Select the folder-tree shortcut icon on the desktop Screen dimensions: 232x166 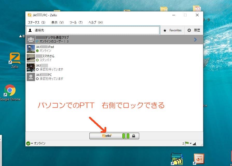coord(177,159)
